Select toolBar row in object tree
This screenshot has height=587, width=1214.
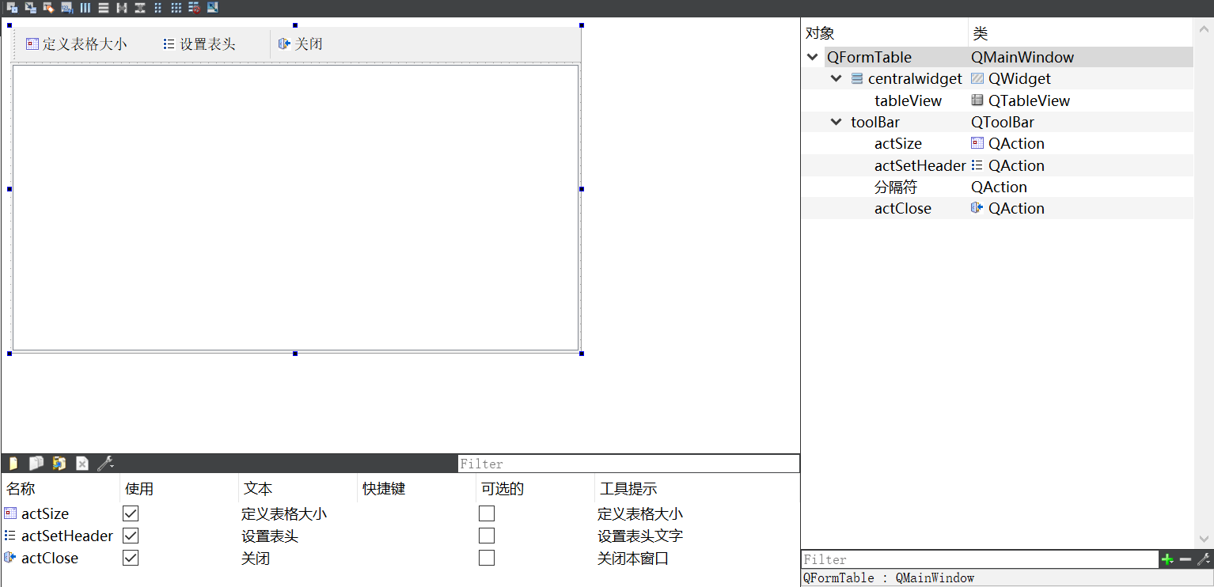coord(997,122)
